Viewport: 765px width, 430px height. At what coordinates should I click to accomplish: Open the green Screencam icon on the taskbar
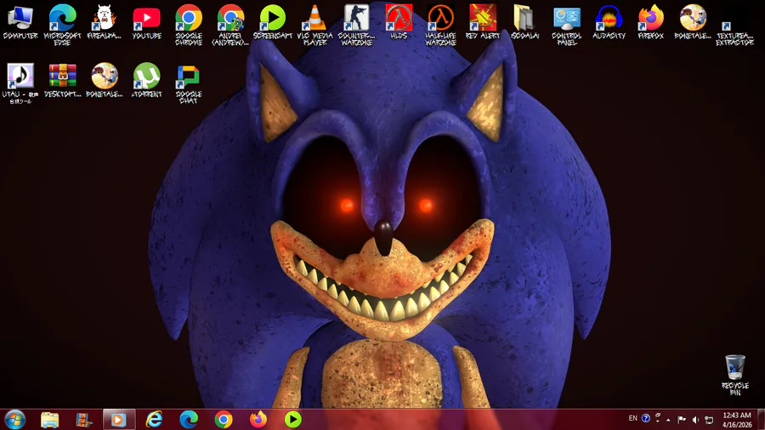coord(292,420)
